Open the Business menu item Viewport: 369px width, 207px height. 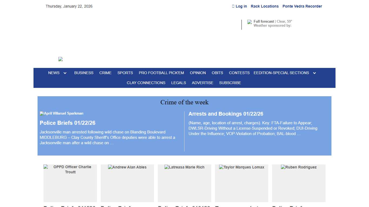(84, 73)
